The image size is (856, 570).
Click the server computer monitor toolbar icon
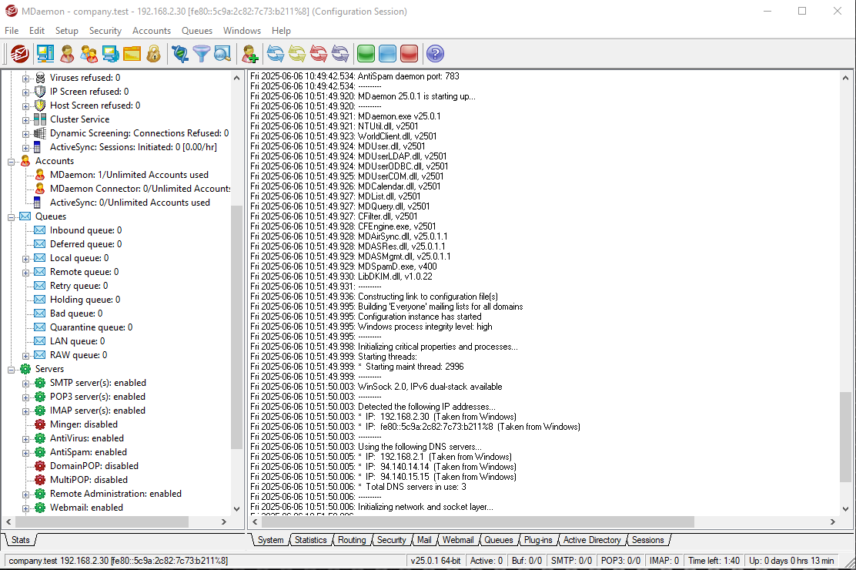45,54
